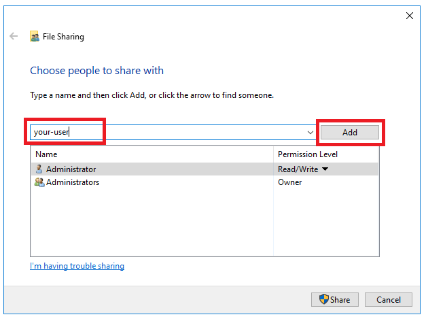Screen dimensions: 426x319
Task: Click the Choose people to share with heading
Action: (96, 71)
